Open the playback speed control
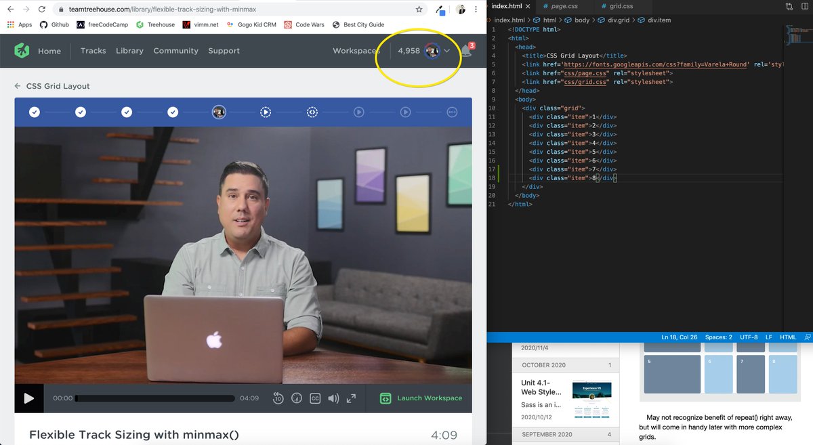Viewport: 813px width, 445px height. (296, 398)
